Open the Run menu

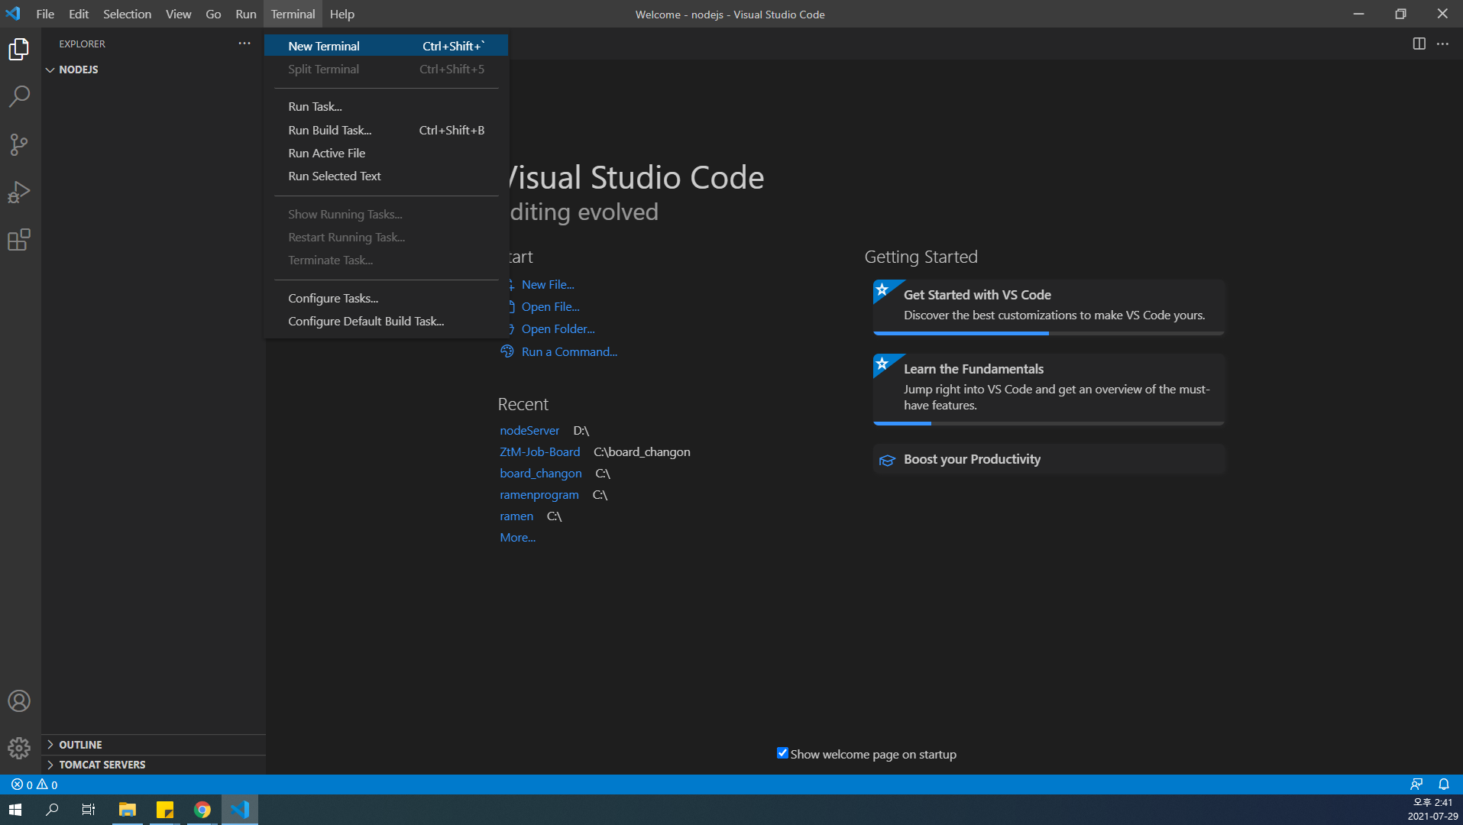coord(245,14)
